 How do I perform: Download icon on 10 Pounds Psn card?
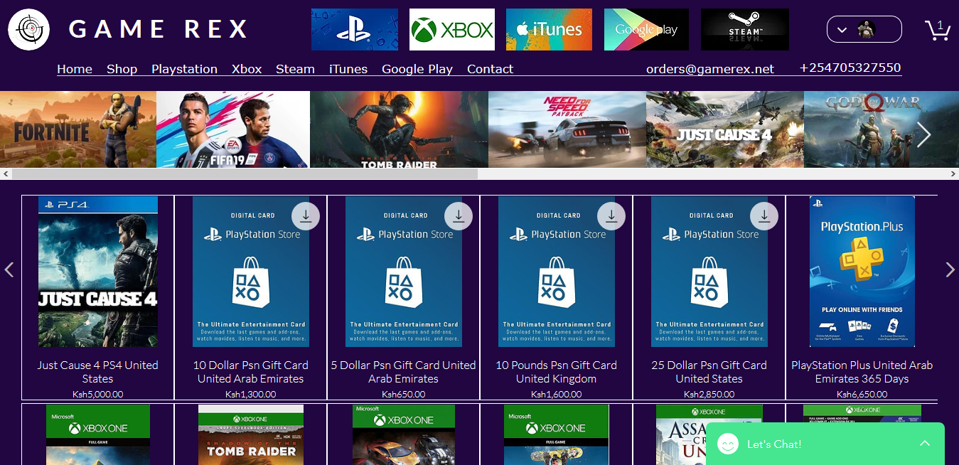click(x=611, y=216)
